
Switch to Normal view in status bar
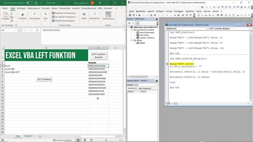(78, 140)
